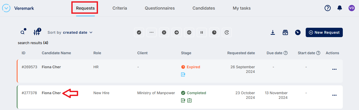The height and width of the screenshot is (110, 359).
Task: Click the pause status filter icon
Action: click(x=202, y=32)
